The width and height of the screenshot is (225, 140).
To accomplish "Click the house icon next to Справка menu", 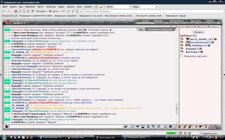I will 96,7.
